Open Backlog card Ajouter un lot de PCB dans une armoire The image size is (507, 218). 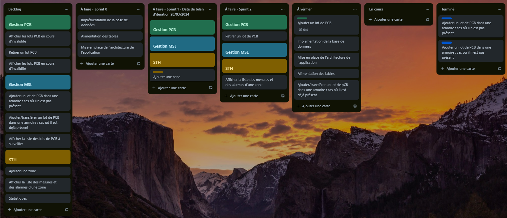pos(38,101)
